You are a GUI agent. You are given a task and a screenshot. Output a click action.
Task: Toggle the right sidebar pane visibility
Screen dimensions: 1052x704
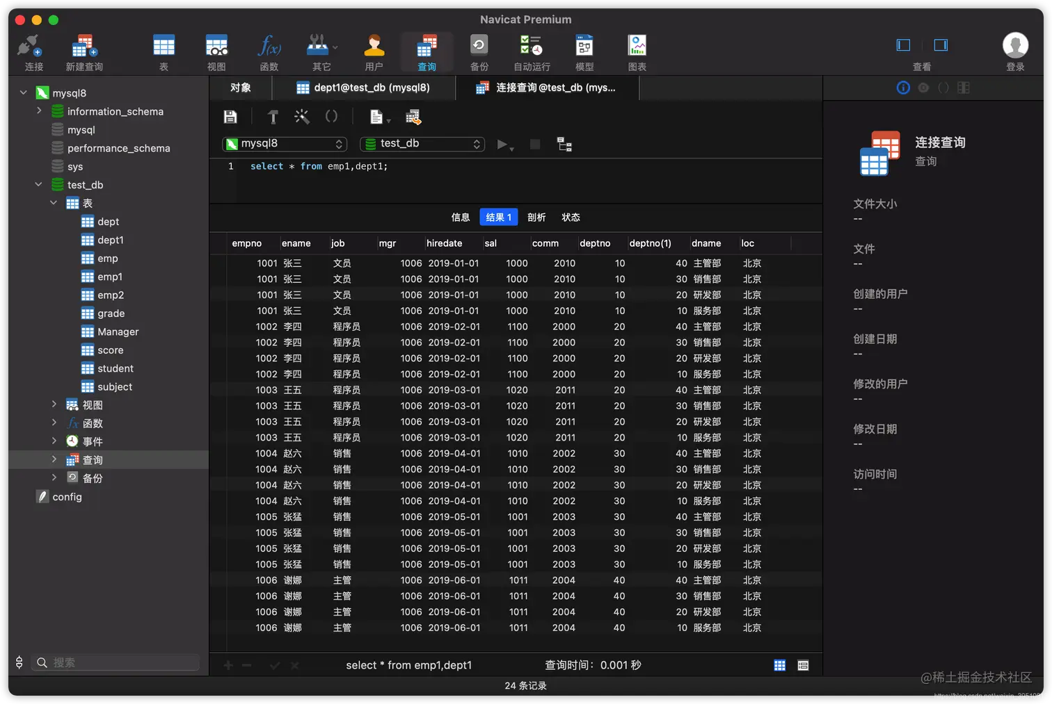click(941, 45)
